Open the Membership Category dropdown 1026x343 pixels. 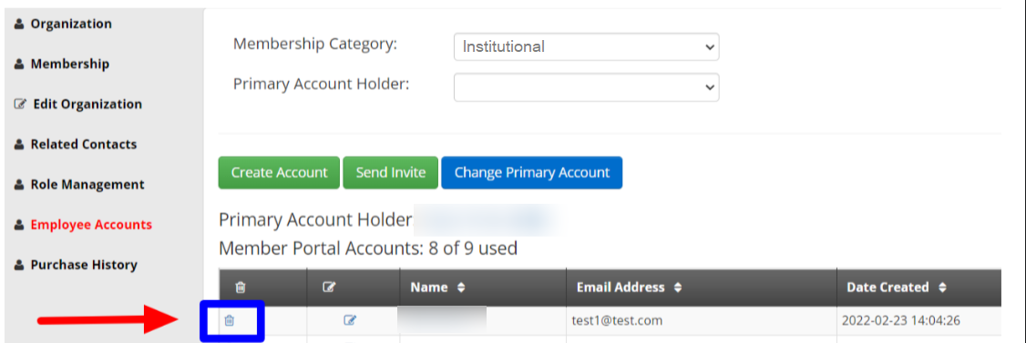coord(586,47)
